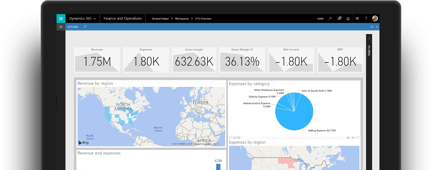The height and width of the screenshot is (170, 431).
Task: Expand the FILTERS pane chevron
Action: [369, 38]
